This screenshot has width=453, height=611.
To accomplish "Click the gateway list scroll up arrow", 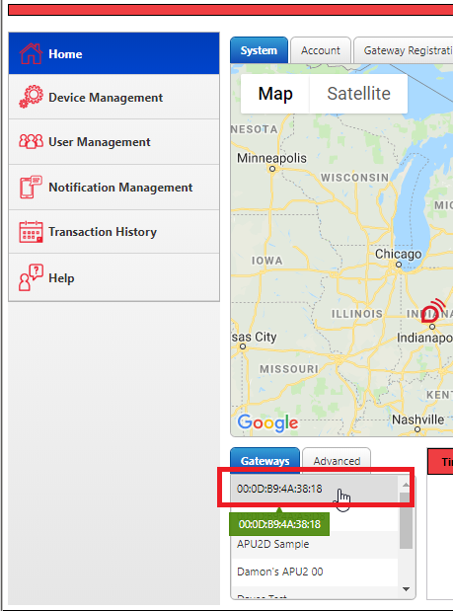I will click(x=406, y=485).
